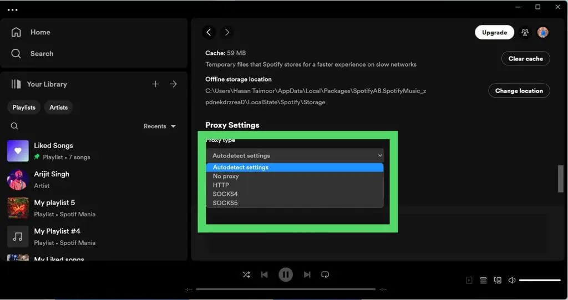Viewport: 568px width, 300px height.
Task: Go back with the left chevron
Action: (209, 32)
